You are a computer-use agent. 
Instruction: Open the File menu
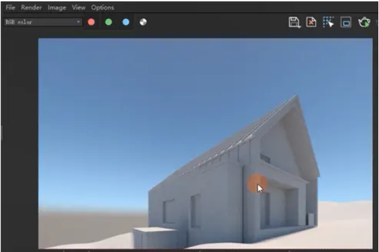(x=10, y=7)
